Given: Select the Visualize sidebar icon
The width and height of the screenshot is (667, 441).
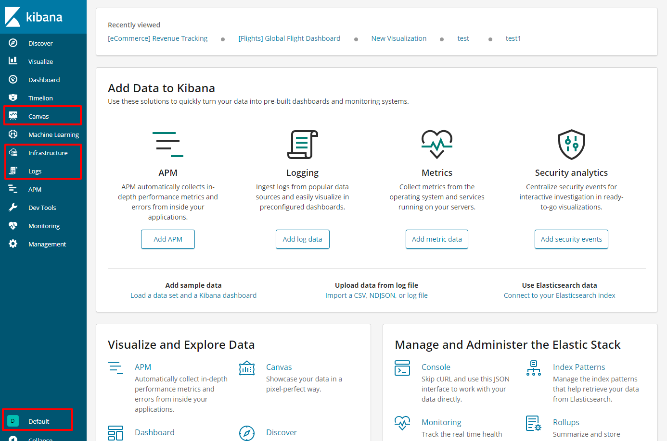Looking at the screenshot, I should (x=11, y=61).
